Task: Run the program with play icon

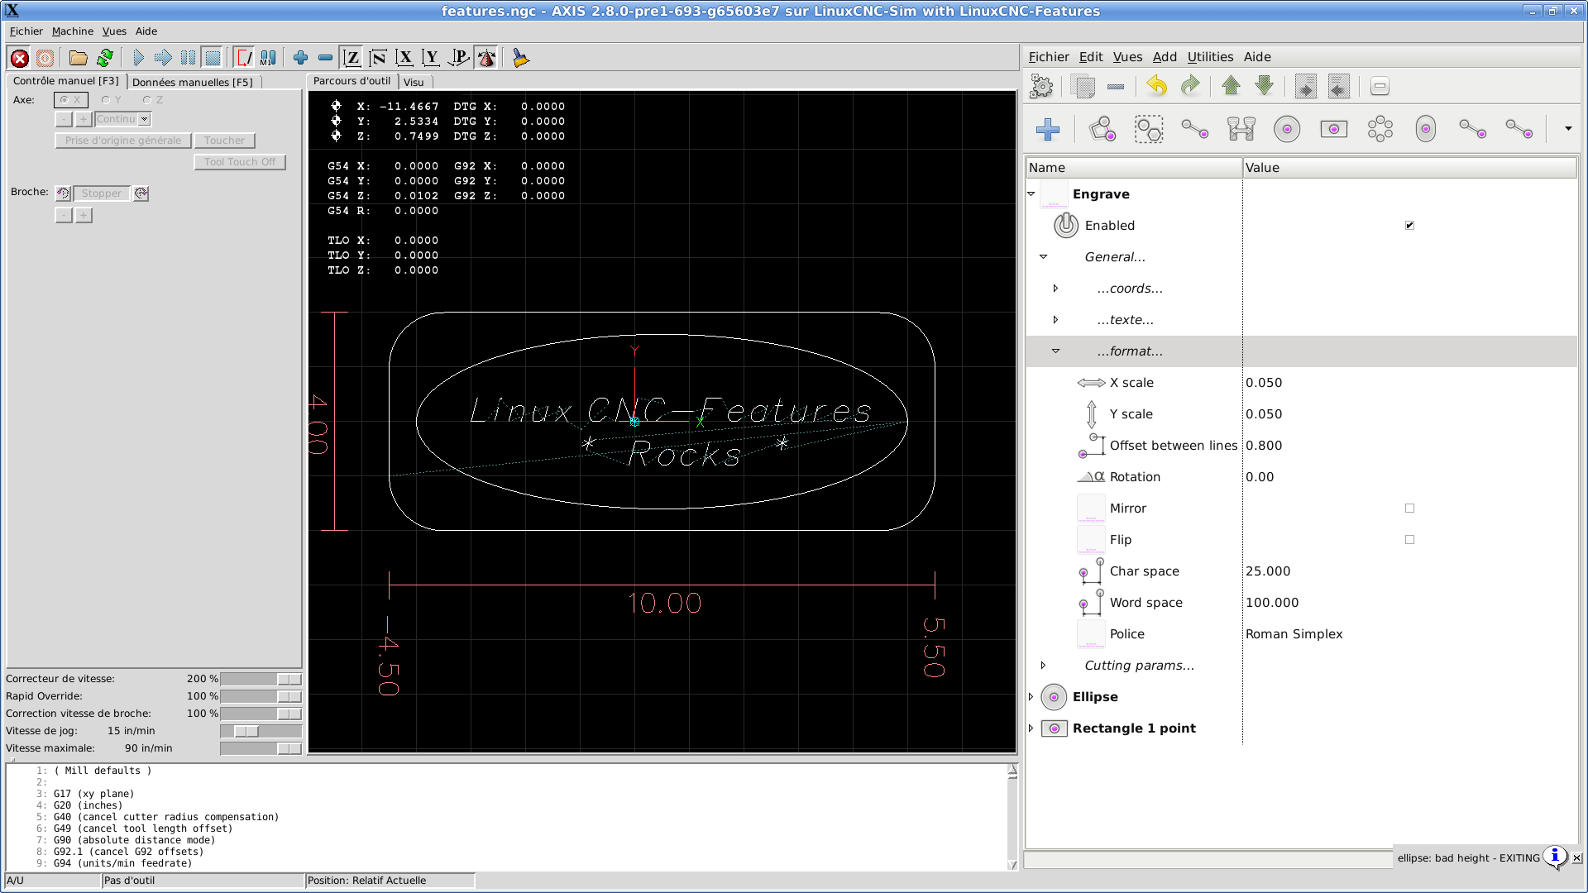Action: click(138, 58)
